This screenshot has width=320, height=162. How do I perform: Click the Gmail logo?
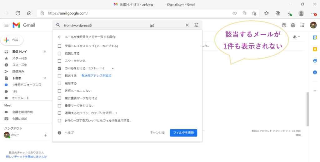[x=24, y=25]
